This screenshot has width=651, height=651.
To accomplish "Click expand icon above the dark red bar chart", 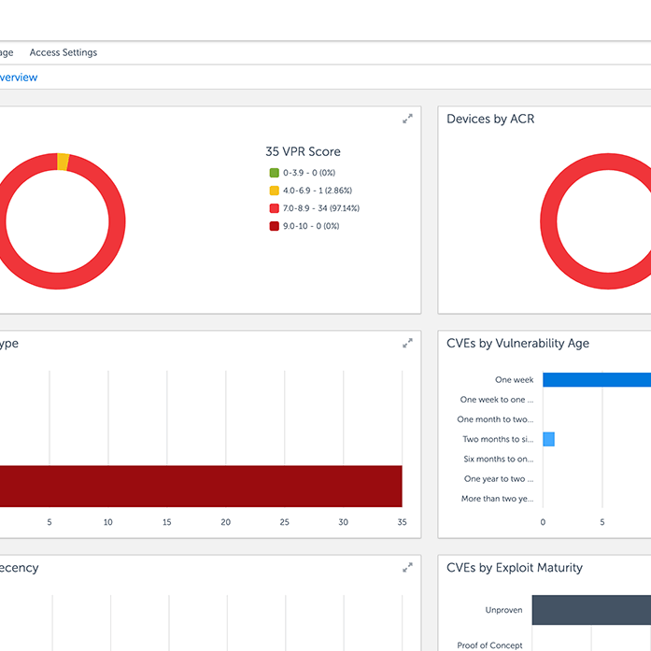I will click(407, 343).
